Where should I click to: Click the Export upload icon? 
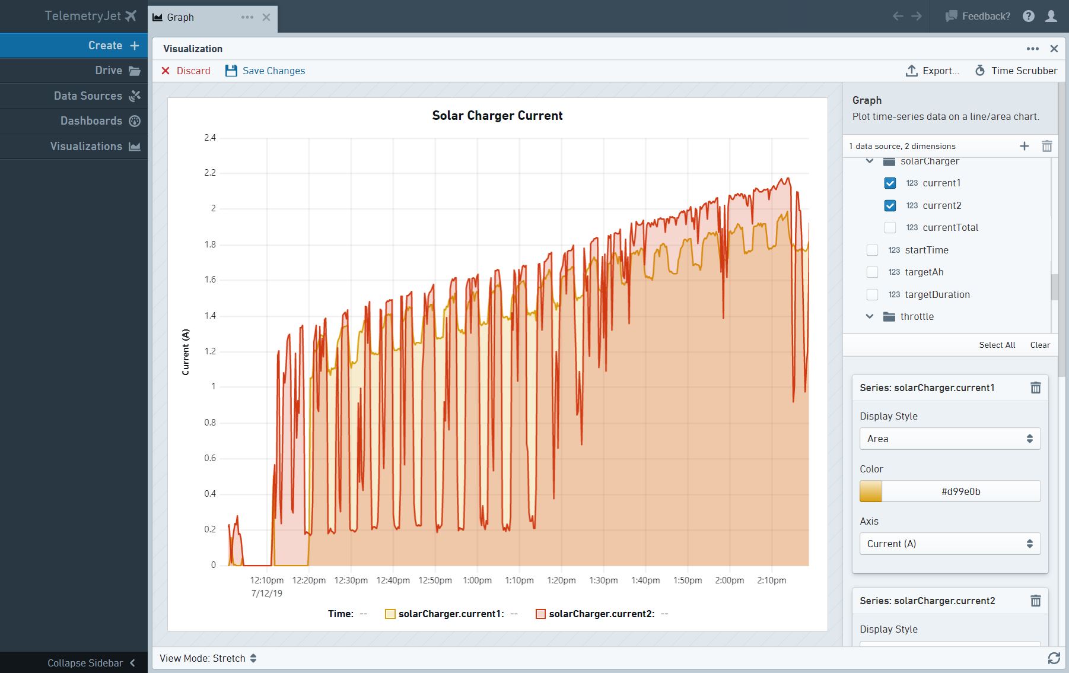coord(912,71)
